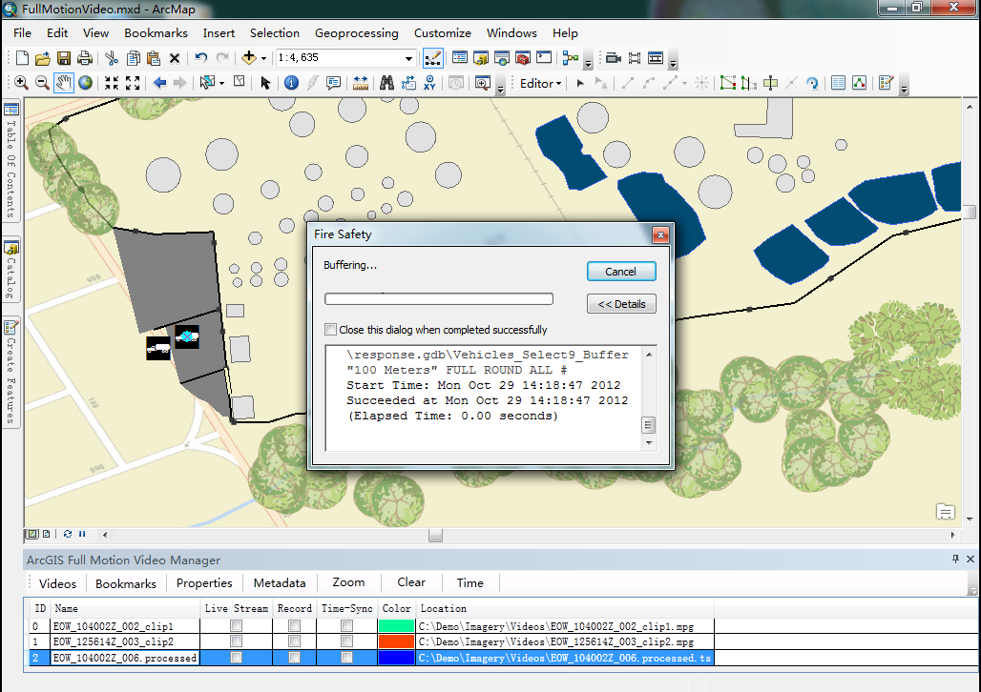Screen dimensions: 981x692
Task: Select the Pan hand tool
Action: [x=63, y=83]
